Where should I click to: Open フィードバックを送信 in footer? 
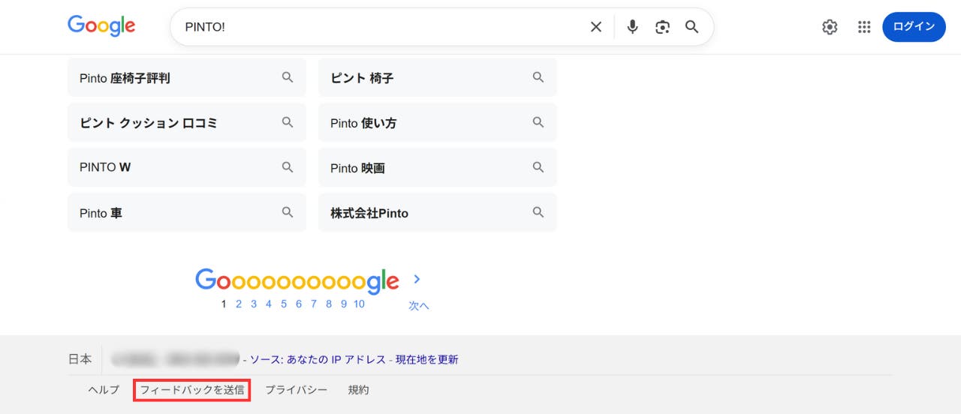192,390
